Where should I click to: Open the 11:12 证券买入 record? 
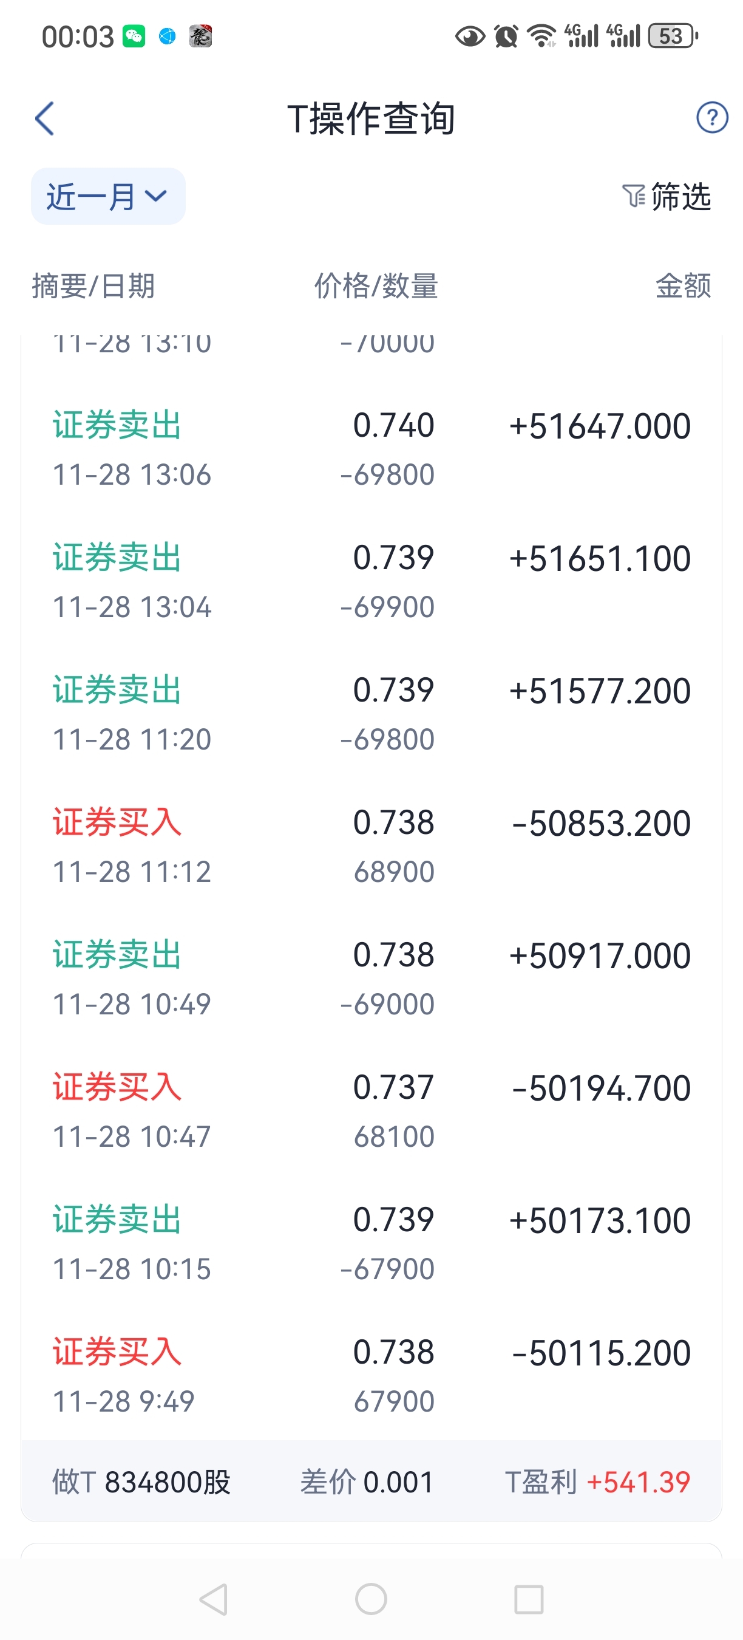coord(371,847)
